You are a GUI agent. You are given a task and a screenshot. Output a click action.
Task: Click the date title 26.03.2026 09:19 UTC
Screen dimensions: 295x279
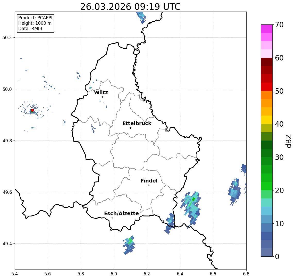pyautogui.click(x=130, y=7)
